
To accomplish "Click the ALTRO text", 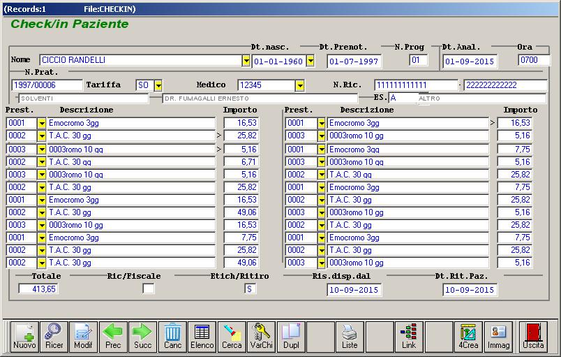I will click(429, 99).
